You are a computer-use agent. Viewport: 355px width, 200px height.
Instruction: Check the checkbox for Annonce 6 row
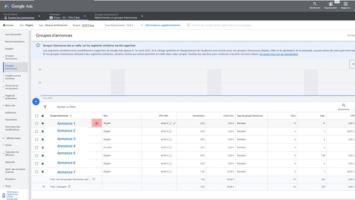pyautogui.click(x=37, y=164)
